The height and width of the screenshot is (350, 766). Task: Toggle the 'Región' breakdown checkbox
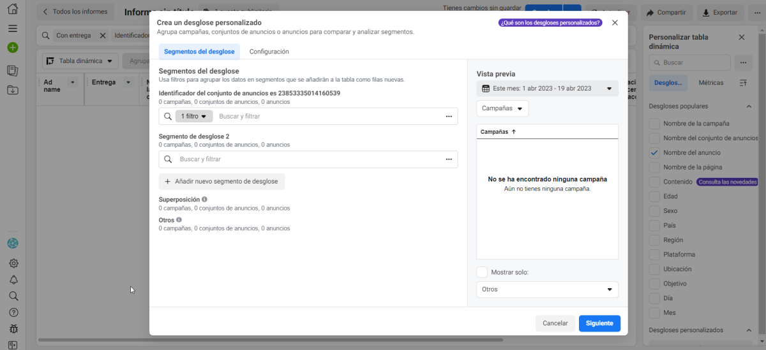click(x=654, y=240)
